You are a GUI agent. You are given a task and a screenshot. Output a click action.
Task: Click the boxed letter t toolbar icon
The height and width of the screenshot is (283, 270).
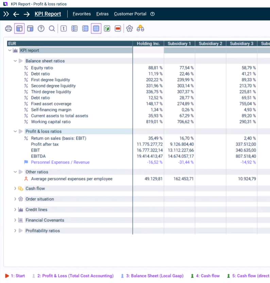tap(64, 29)
